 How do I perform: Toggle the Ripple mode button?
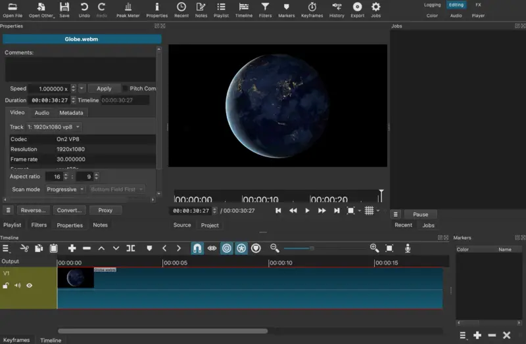227,248
